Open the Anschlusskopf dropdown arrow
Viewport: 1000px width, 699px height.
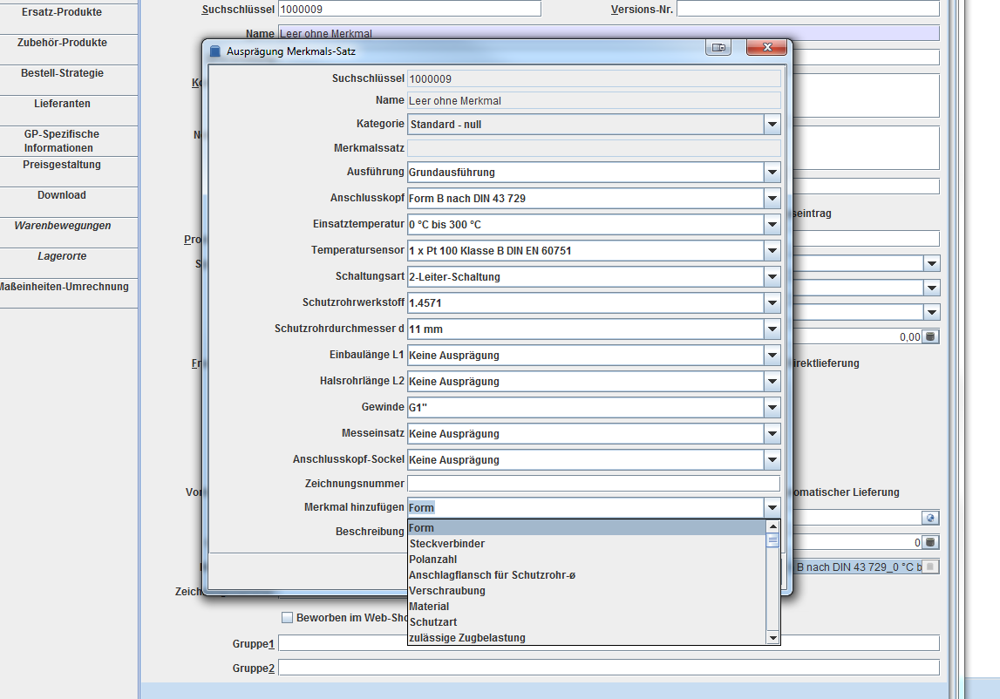click(772, 199)
